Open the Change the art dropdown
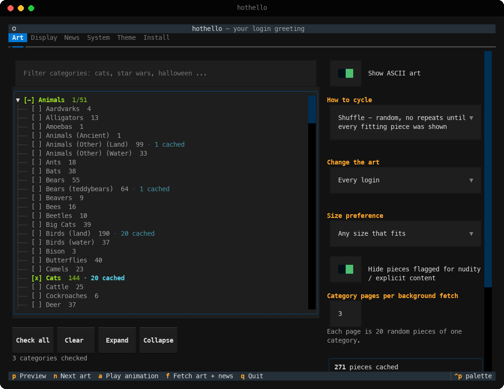 (405, 180)
